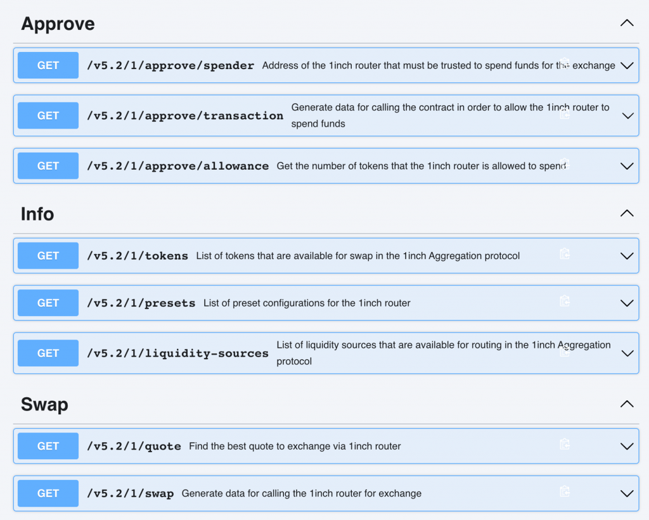The image size is (649, 520).
Task: Expand the approve/spender endpoint arrow
Action: pyautogui.click(x=627, y=66)
